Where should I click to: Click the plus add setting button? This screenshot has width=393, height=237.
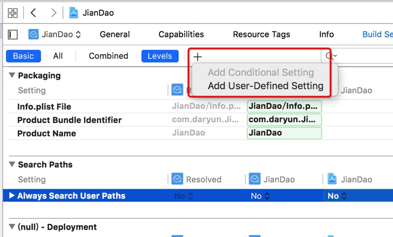pos(197,56)
